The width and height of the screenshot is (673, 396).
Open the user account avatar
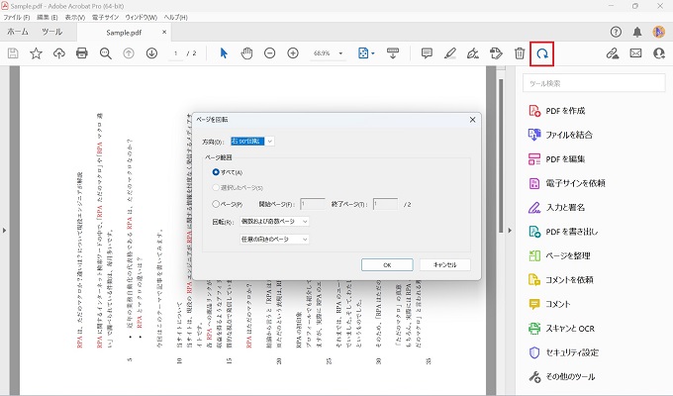(x=659, y=32)
